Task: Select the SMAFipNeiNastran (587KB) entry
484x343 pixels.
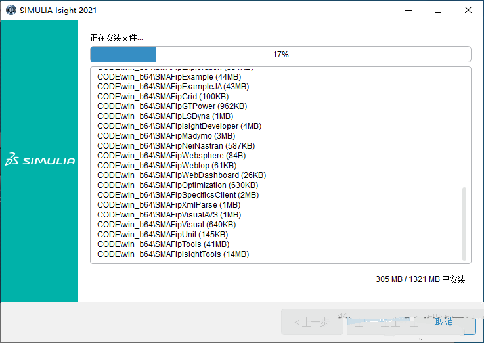Action: [176, 146]
